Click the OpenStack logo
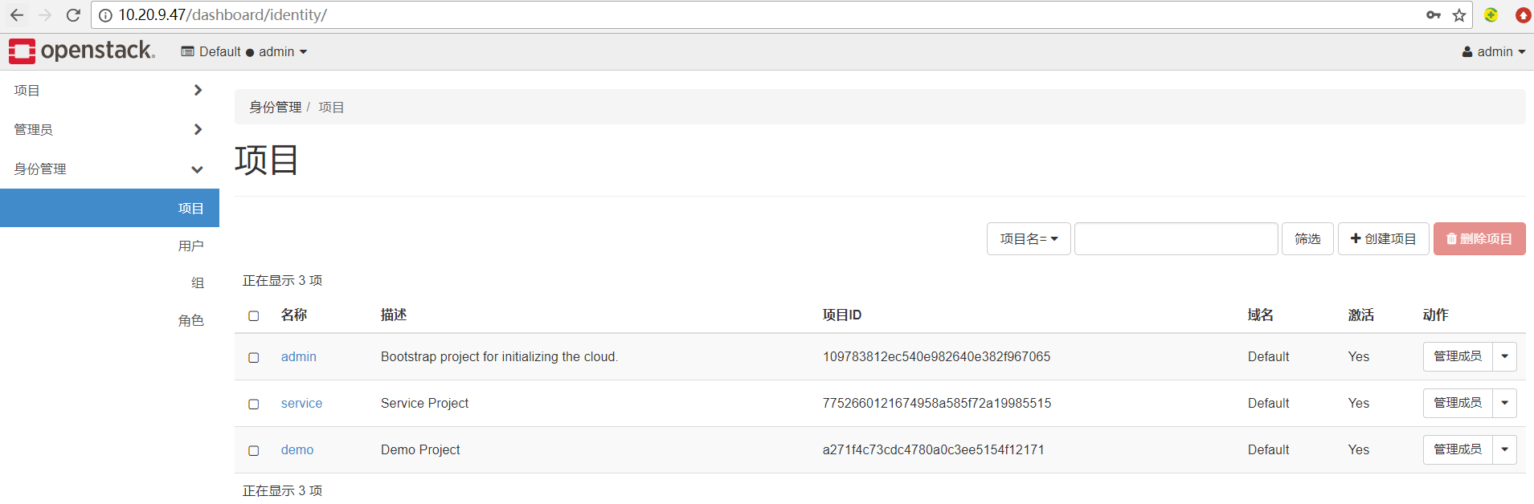This screenshot has width=1534, height=504. click(81, 51)
